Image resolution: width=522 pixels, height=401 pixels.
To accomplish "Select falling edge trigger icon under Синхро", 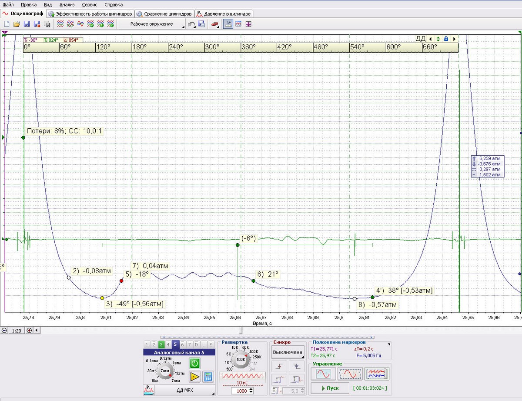I will tap(297, 366).
